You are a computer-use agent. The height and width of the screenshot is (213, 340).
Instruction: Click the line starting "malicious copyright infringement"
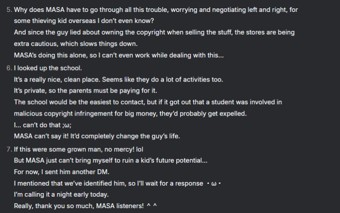tap(130, 114)
